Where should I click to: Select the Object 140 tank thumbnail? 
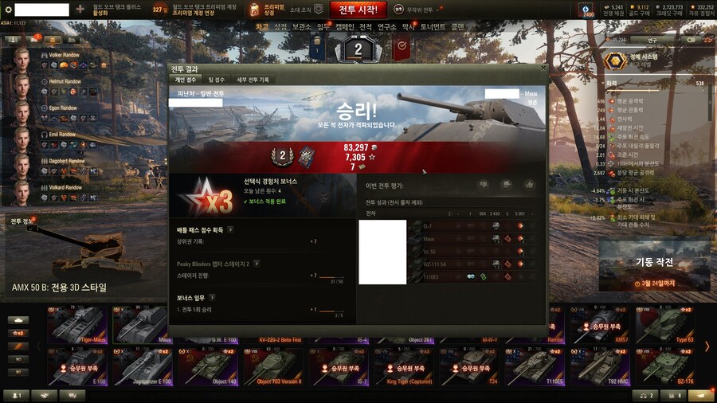(208, 367)
